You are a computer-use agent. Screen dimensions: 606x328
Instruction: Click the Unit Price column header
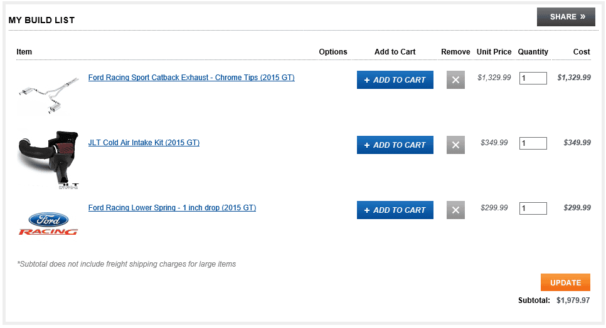(494, 52)
